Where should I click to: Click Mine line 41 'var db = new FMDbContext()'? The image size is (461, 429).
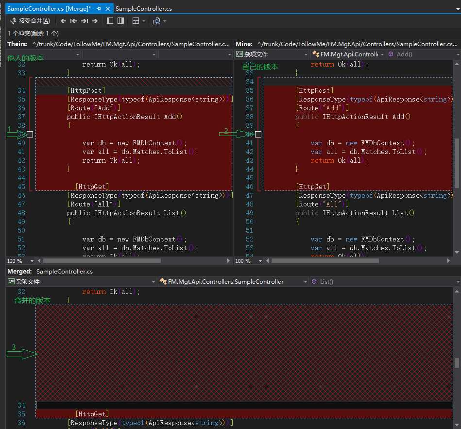pyautogui.click(x=362, y=143)
